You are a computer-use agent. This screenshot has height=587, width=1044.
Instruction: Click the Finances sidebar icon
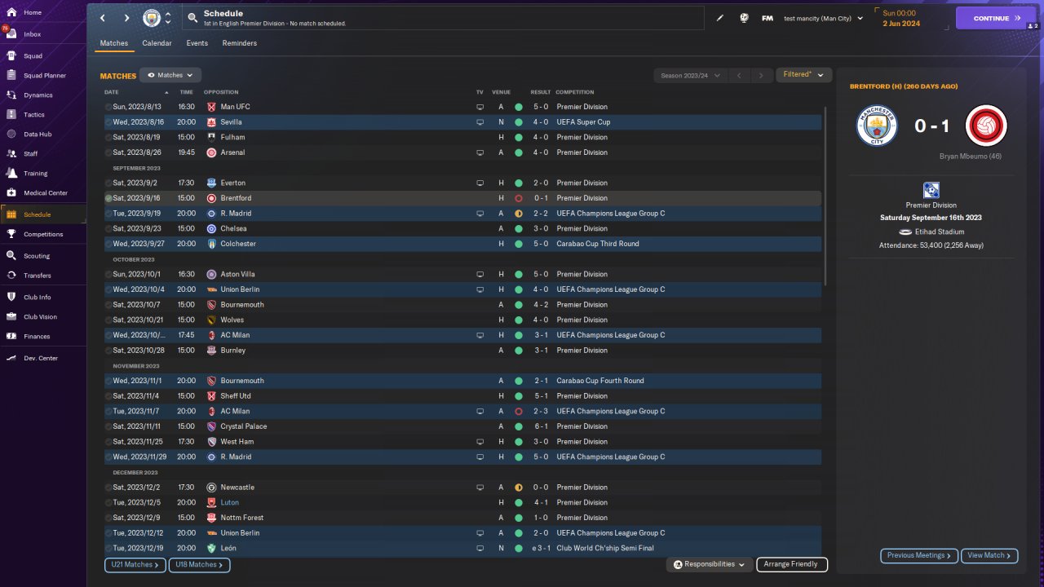11,337
